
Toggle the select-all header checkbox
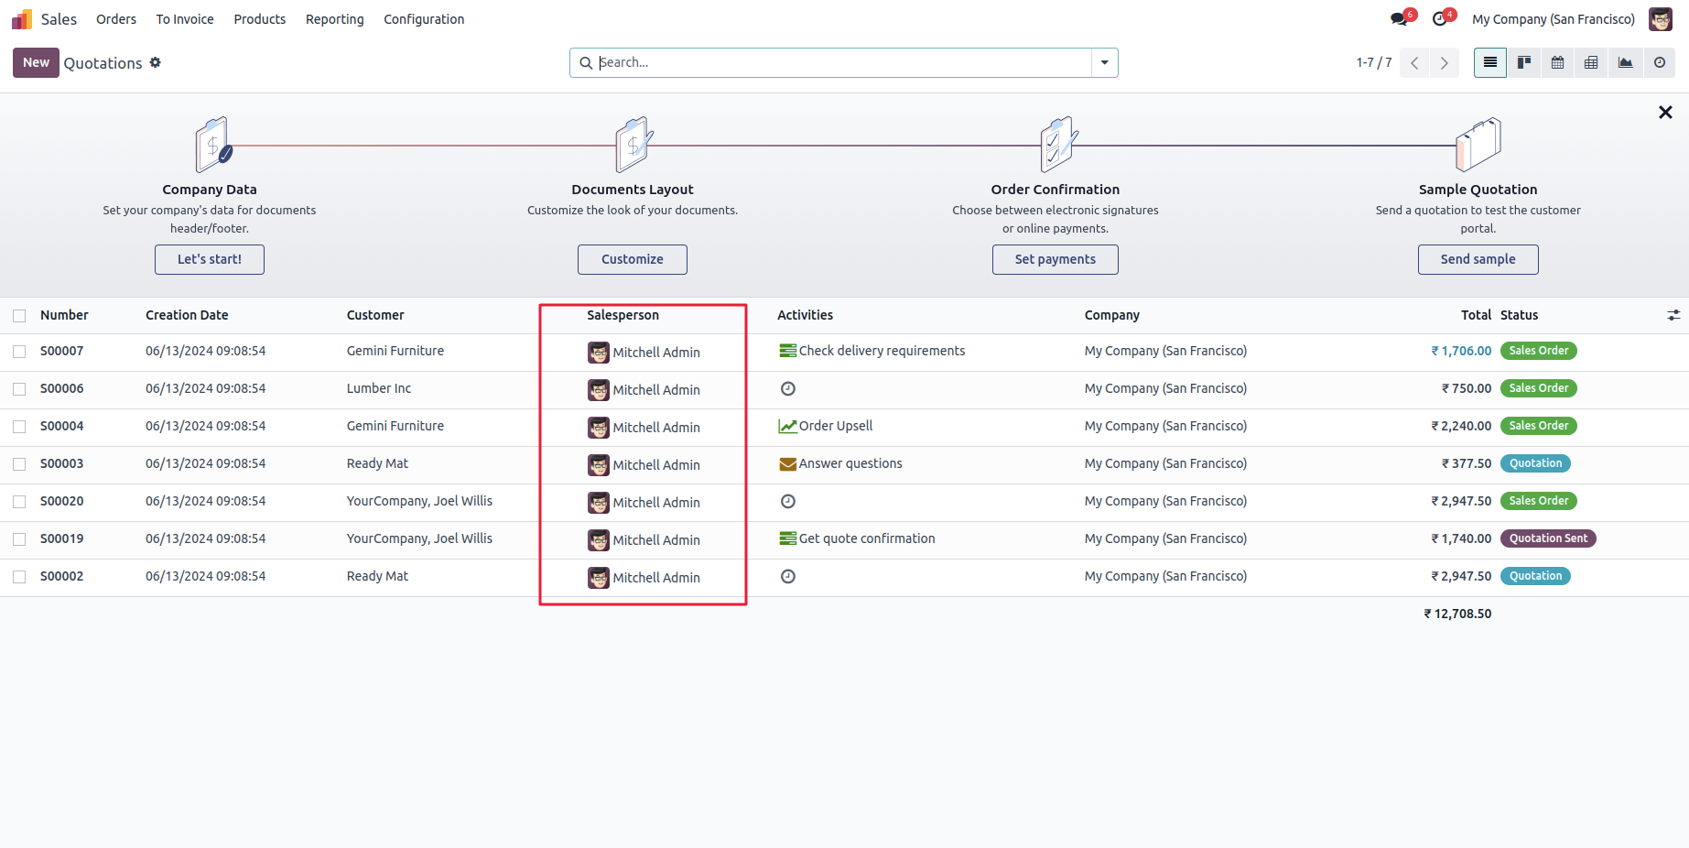pos(19,316)
